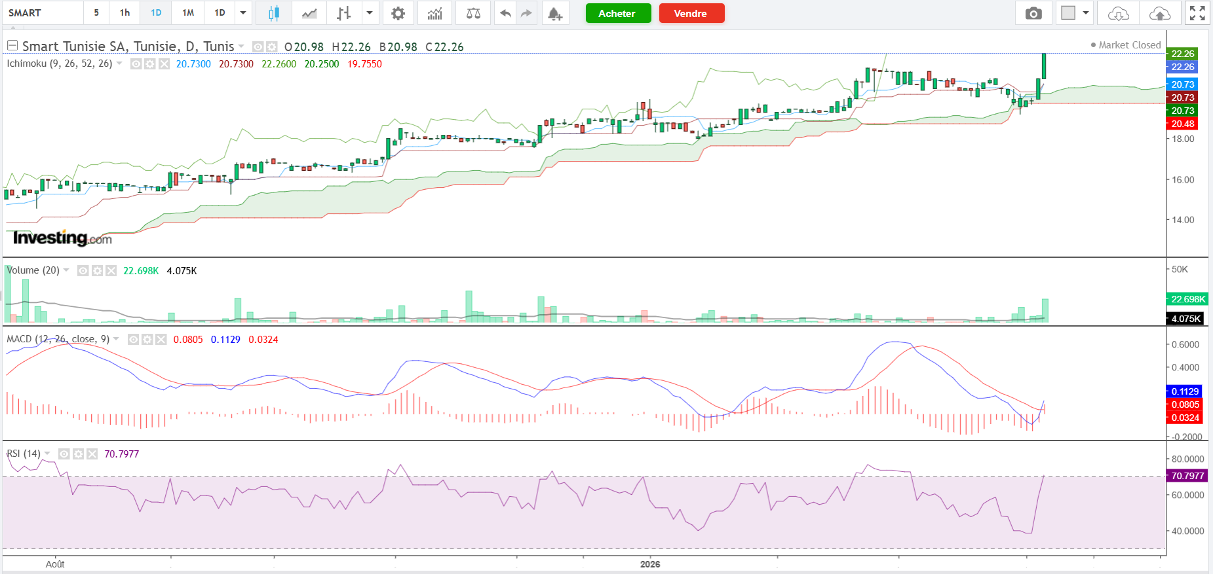This screenshot has width=1213, height=574.
Task: Expand the Volume (20) indicator dropdown
Action: click(66, 270)
